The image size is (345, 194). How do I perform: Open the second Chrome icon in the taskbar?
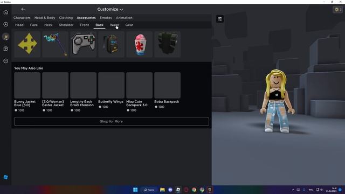coord(202,190)
